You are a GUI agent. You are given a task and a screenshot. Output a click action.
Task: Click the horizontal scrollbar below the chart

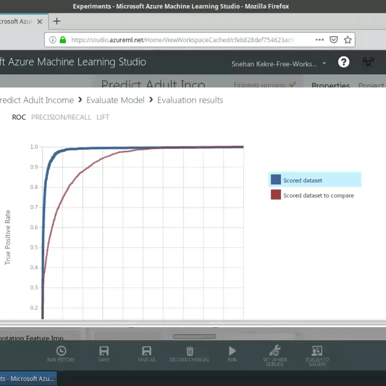[194, 336]
